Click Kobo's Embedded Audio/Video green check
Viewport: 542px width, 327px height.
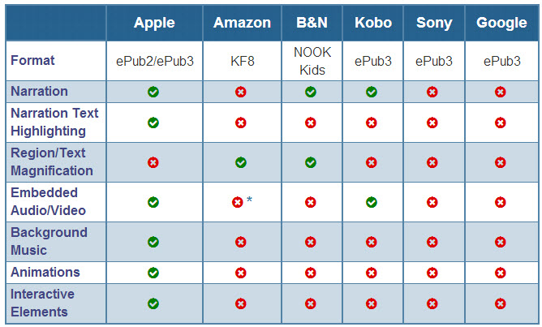click(372, 202)
